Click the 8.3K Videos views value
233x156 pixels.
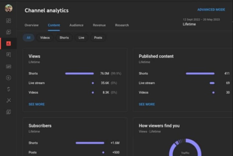click(106, 93)
